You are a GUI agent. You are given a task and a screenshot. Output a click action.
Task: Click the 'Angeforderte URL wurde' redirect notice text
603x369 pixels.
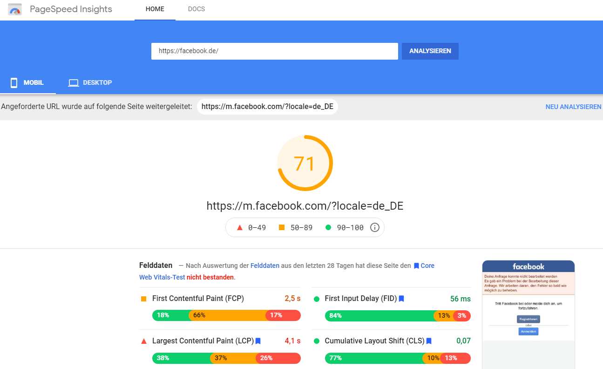96,107
